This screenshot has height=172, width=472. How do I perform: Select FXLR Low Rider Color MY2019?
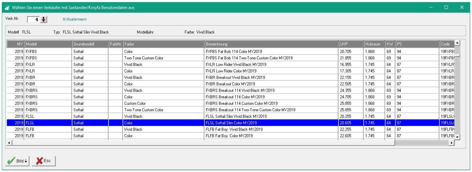click(231, 71)
